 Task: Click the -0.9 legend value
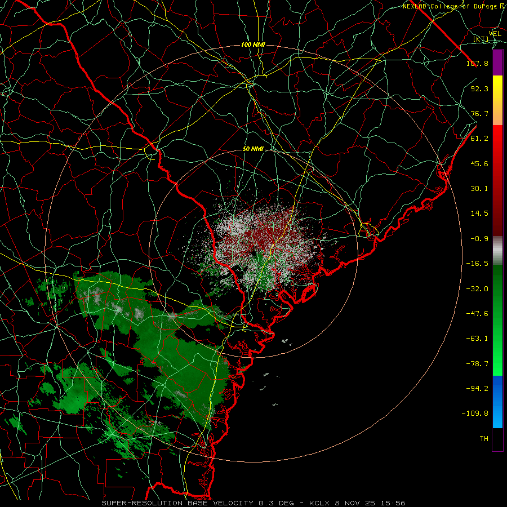pos(479,238)
